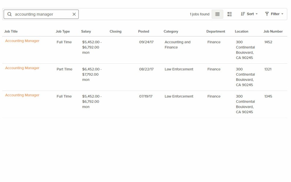Viewport: 291px width, 182px height.
Task: Click location cell in the 1345 row
Action: coord(245,104)
